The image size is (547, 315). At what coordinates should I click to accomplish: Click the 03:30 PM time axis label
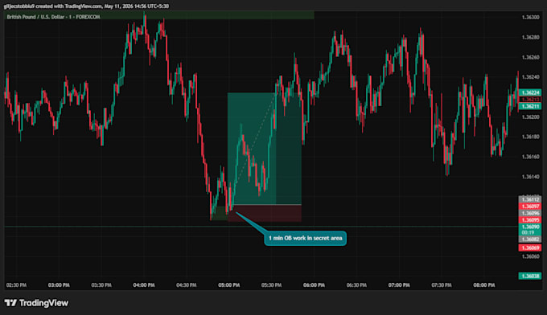point(101,285)
